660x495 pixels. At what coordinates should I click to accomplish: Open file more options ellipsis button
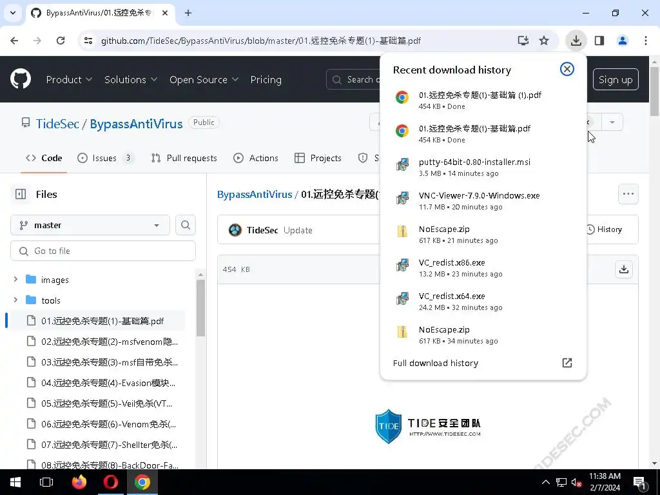click(x=628, y=194)
